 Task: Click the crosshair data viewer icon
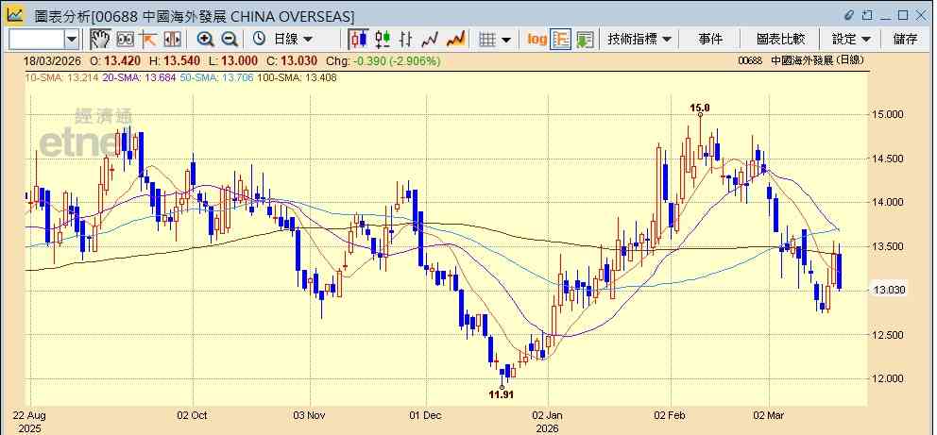click(x=125, y=40)
